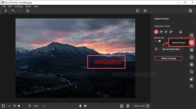Zoom out with the minus magnifier

(15, 106)
